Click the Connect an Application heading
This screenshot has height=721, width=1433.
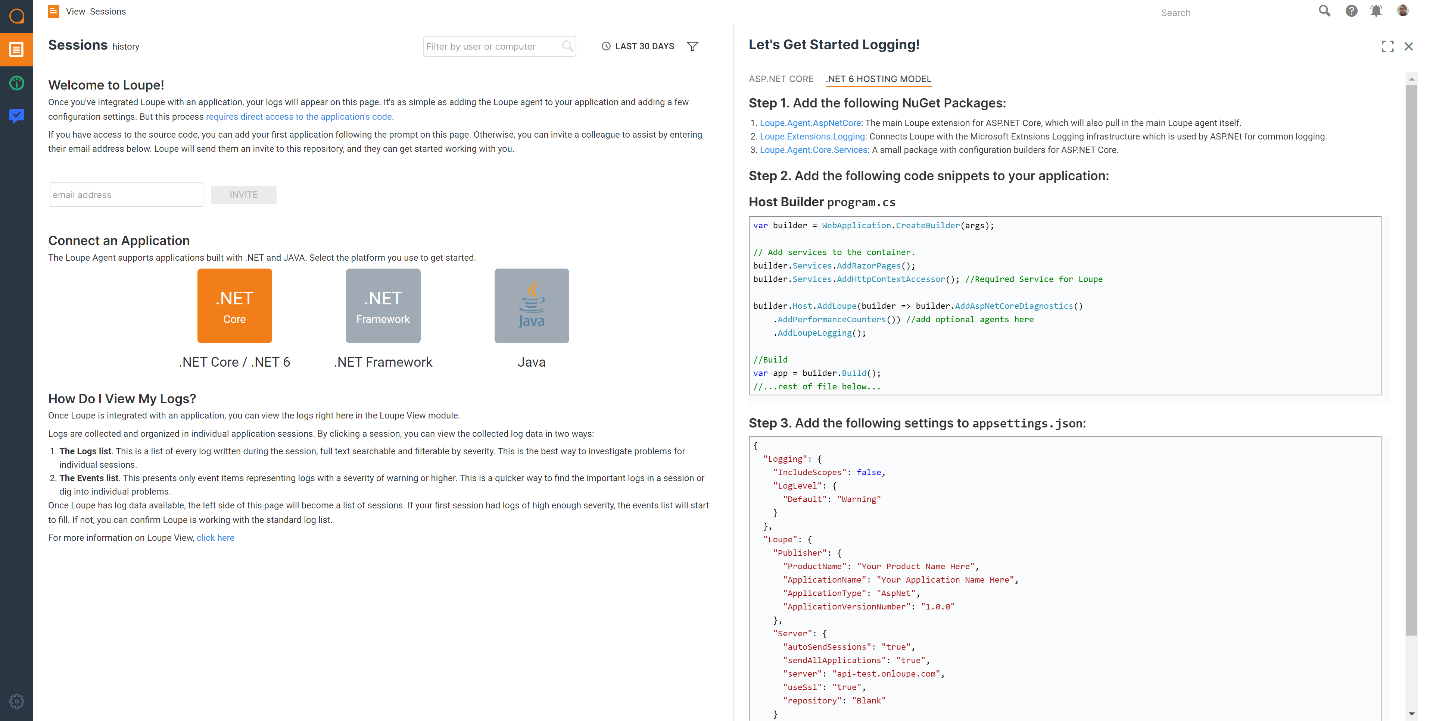pos(118,240)
